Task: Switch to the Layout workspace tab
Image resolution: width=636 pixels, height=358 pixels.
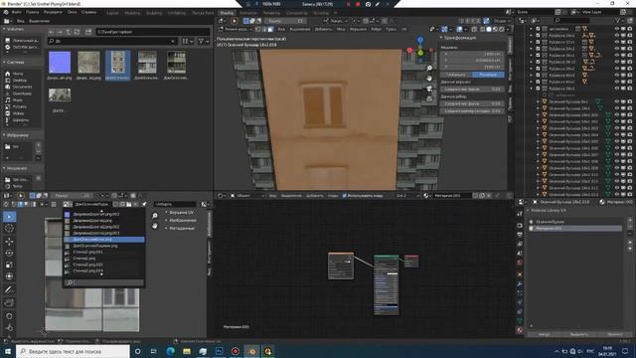Action: (112, 13)
